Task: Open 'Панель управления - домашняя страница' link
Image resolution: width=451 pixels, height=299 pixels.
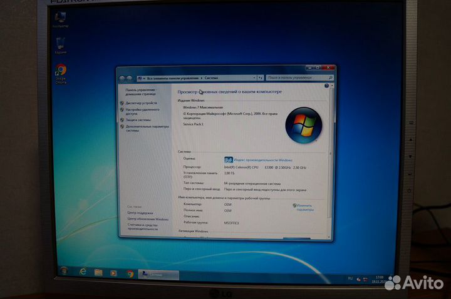Action: pos(141,91)
